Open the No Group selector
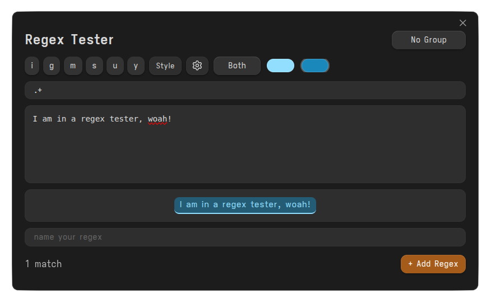This screenshot has width=491, height=303. tap(428, 40)
